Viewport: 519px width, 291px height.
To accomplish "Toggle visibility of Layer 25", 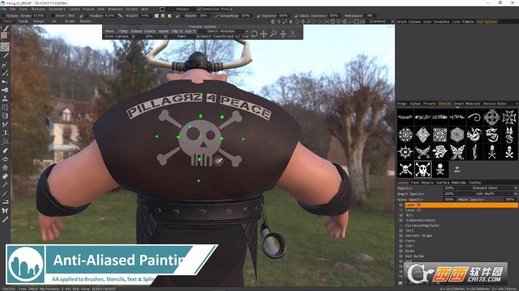I will pyautogui.click(x=401, y=205).
